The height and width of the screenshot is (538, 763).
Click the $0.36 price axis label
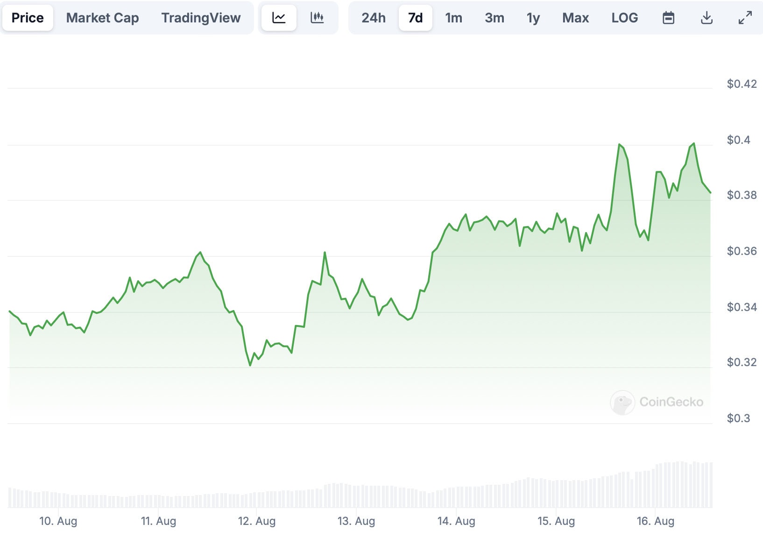742,251
